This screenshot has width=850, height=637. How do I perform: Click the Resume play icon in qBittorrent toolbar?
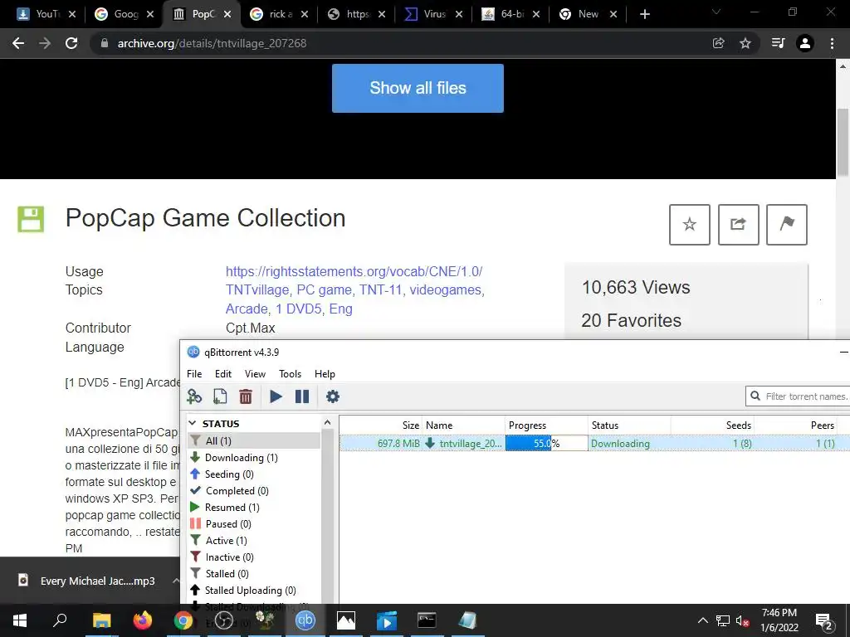coord(276,396)
